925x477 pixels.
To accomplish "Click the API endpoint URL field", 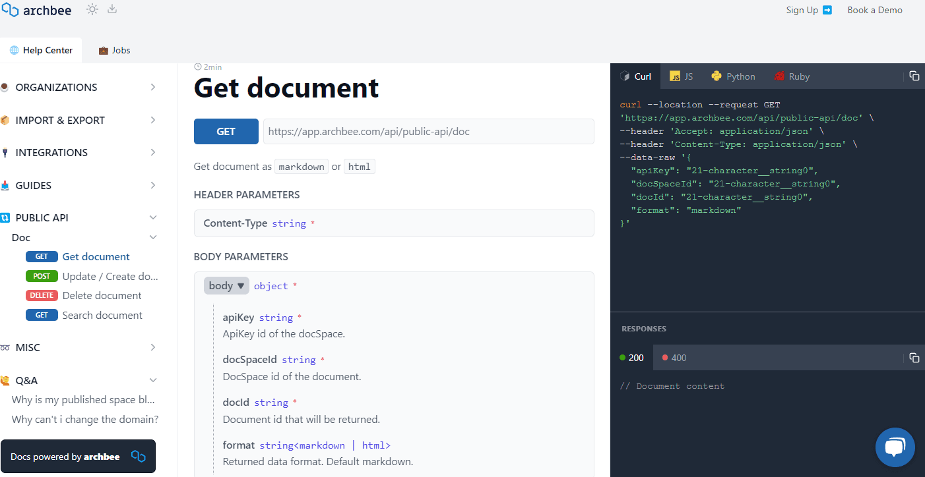I will pyautogui.click(x=428, y=131).
